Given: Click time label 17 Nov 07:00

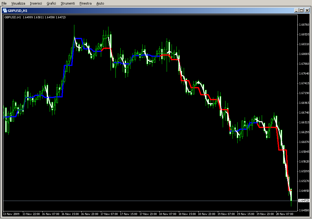Looking at the screenshot, I should 109,214.
